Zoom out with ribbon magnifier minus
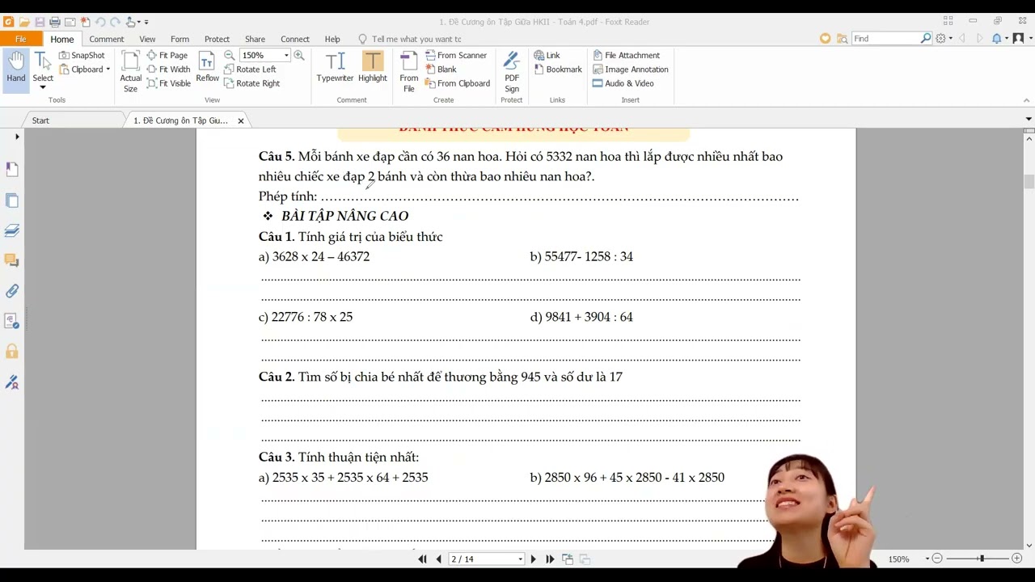This screenshot has height=582, width=1035. 229,55
